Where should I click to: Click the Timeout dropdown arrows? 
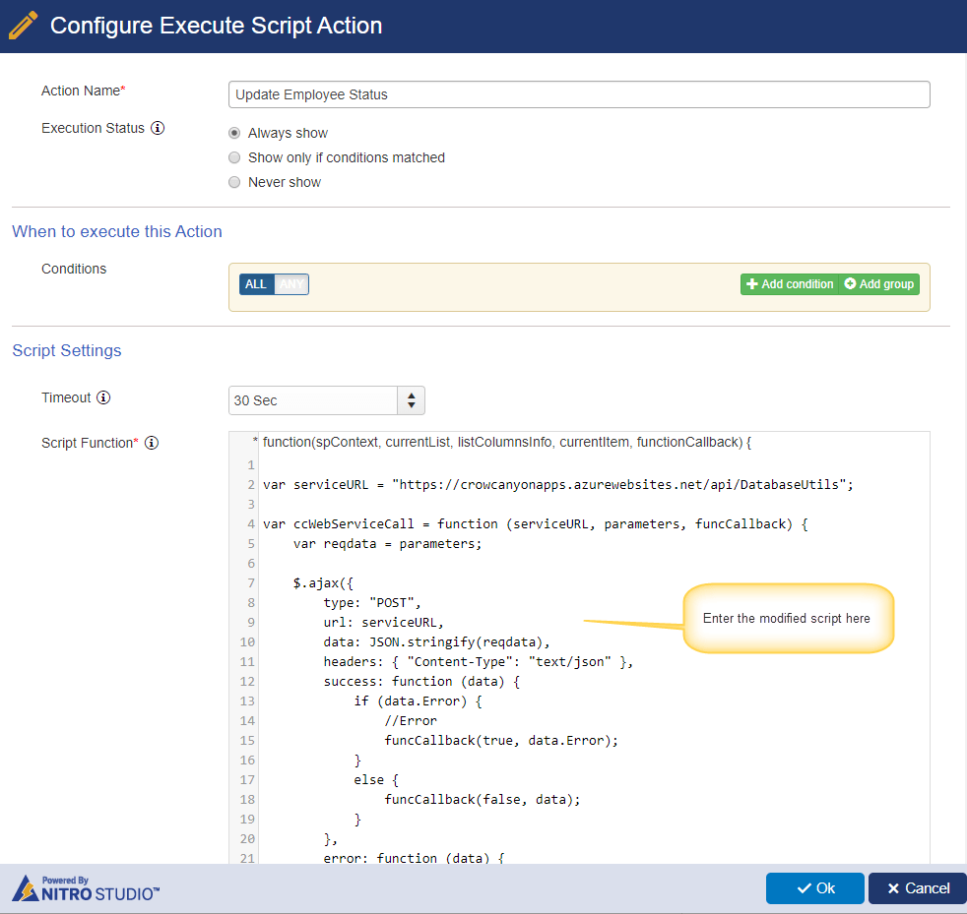(x=412, y=400)
